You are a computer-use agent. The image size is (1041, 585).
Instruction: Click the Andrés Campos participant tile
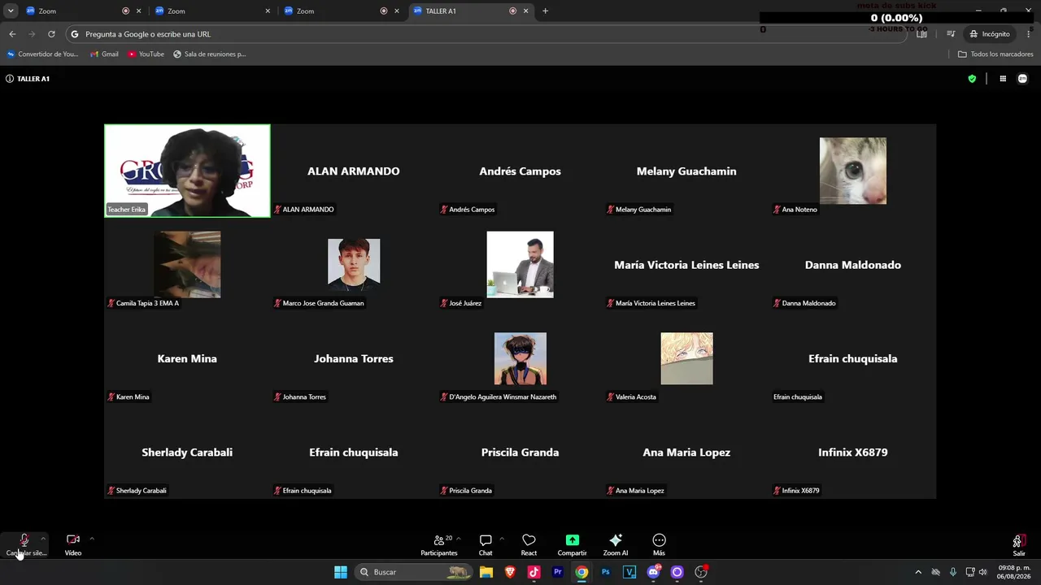click(520, 171)
